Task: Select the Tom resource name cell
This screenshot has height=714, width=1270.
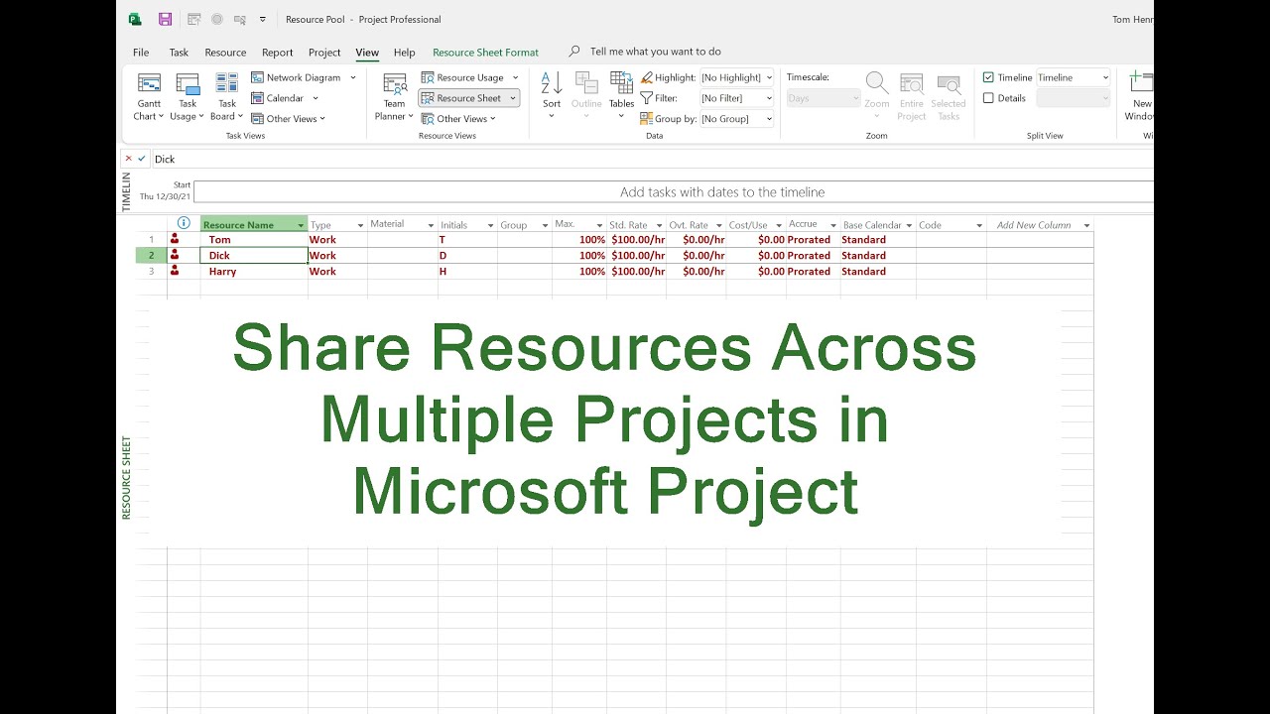Action: [254, 240]
